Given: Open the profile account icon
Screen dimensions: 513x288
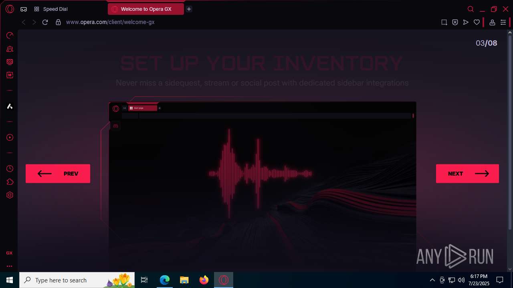Looking at the screenshot, I should (x=492, y=22).
